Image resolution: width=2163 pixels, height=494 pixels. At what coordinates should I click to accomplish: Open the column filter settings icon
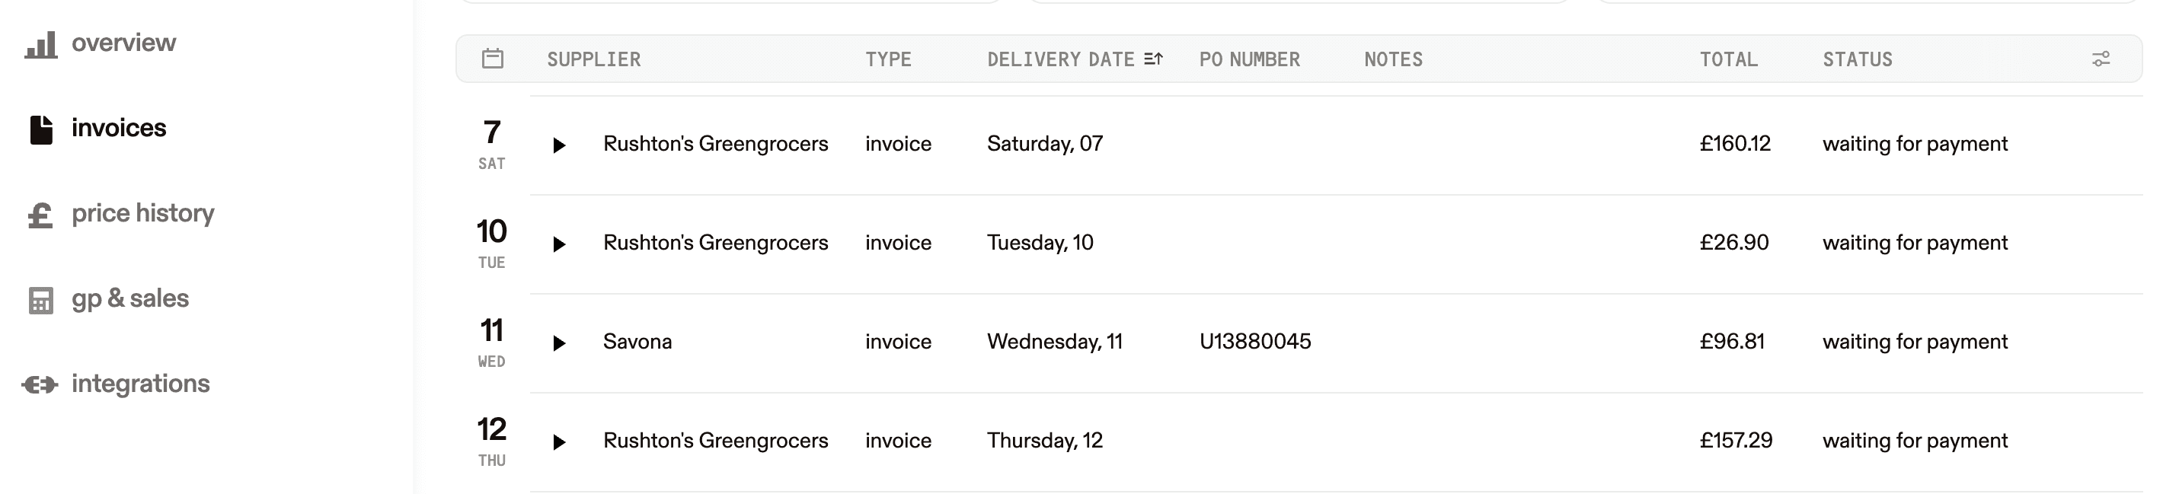pos(2101,59)
